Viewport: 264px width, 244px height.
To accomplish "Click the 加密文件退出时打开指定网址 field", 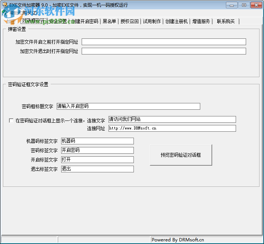I will [164, 51].
